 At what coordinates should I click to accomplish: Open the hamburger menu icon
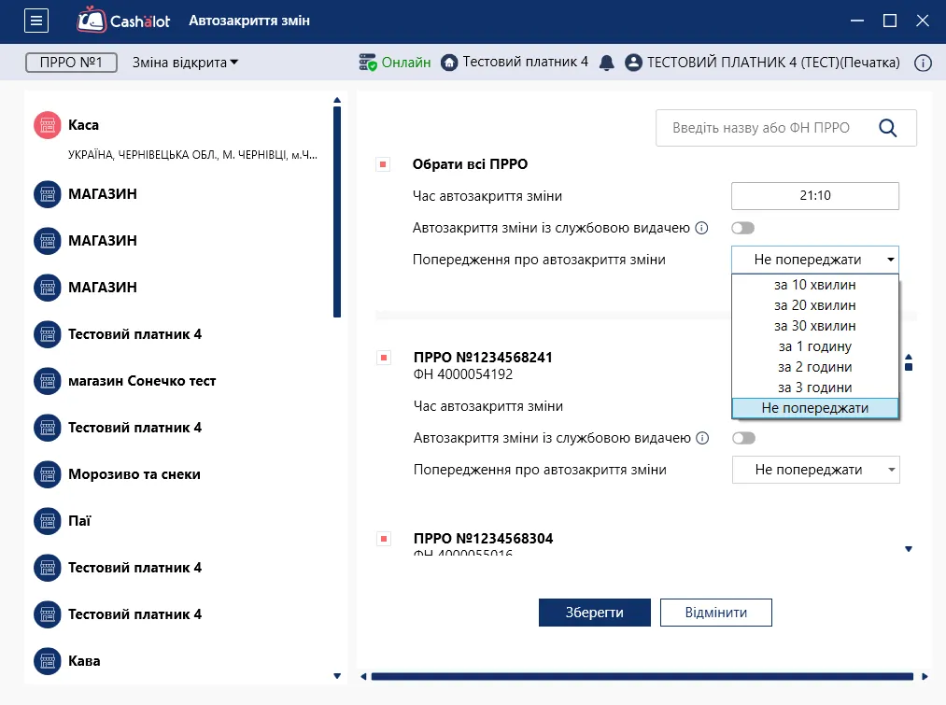[36, 21]
